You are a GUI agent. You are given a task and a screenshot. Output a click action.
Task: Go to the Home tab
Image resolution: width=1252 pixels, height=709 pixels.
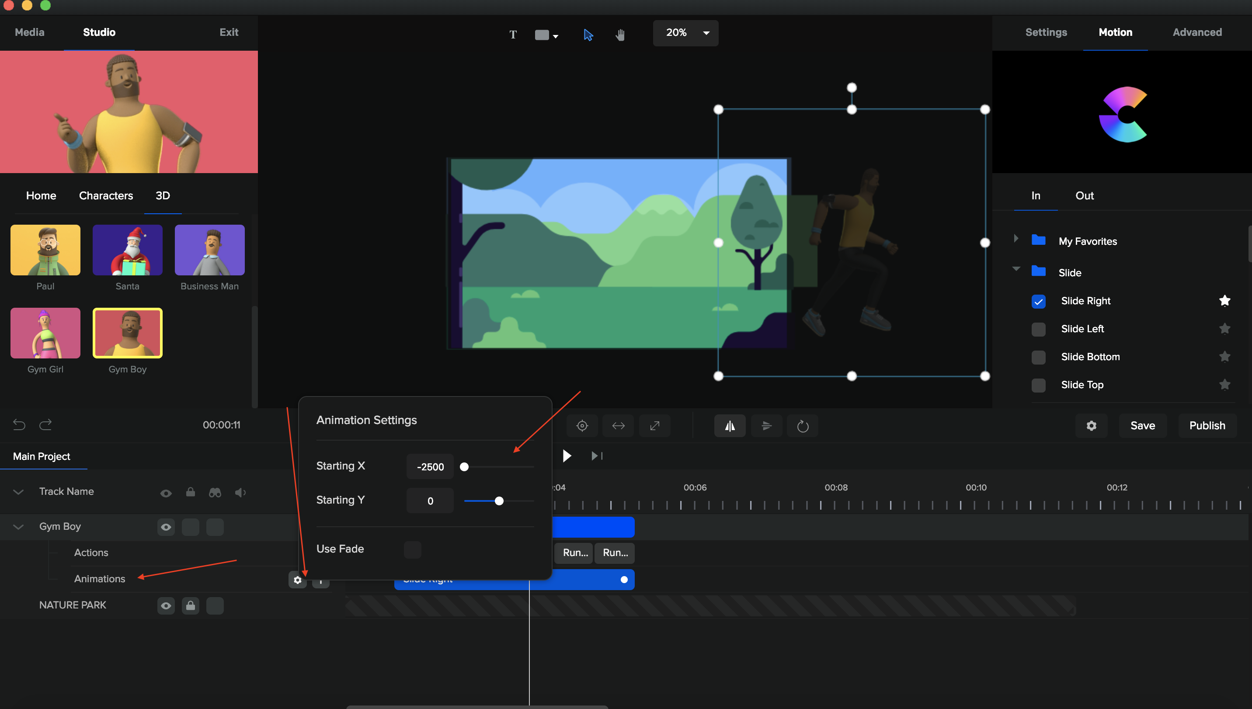click(41, 195)
